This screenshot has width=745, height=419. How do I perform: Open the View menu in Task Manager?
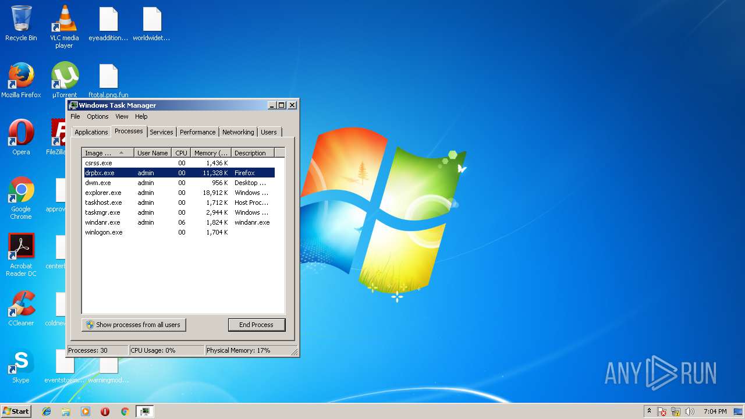pyautogui.click(x=122, y=116)
